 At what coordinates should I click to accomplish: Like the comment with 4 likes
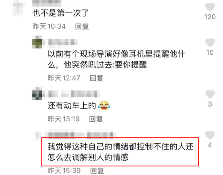[x=210, y=135]
